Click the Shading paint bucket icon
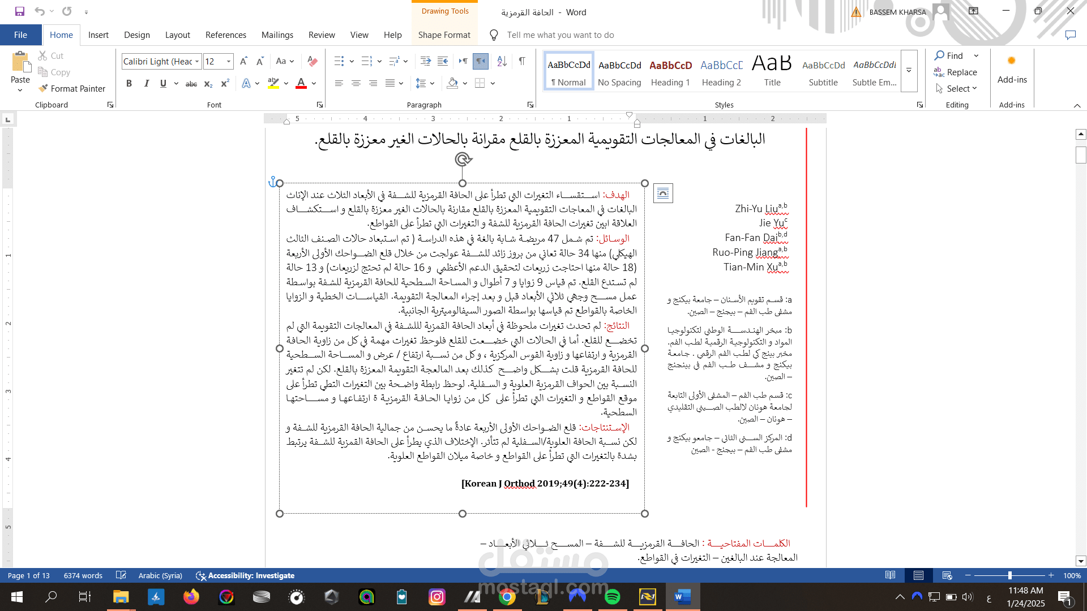The image size is (1087, 611). coord(452,83)
